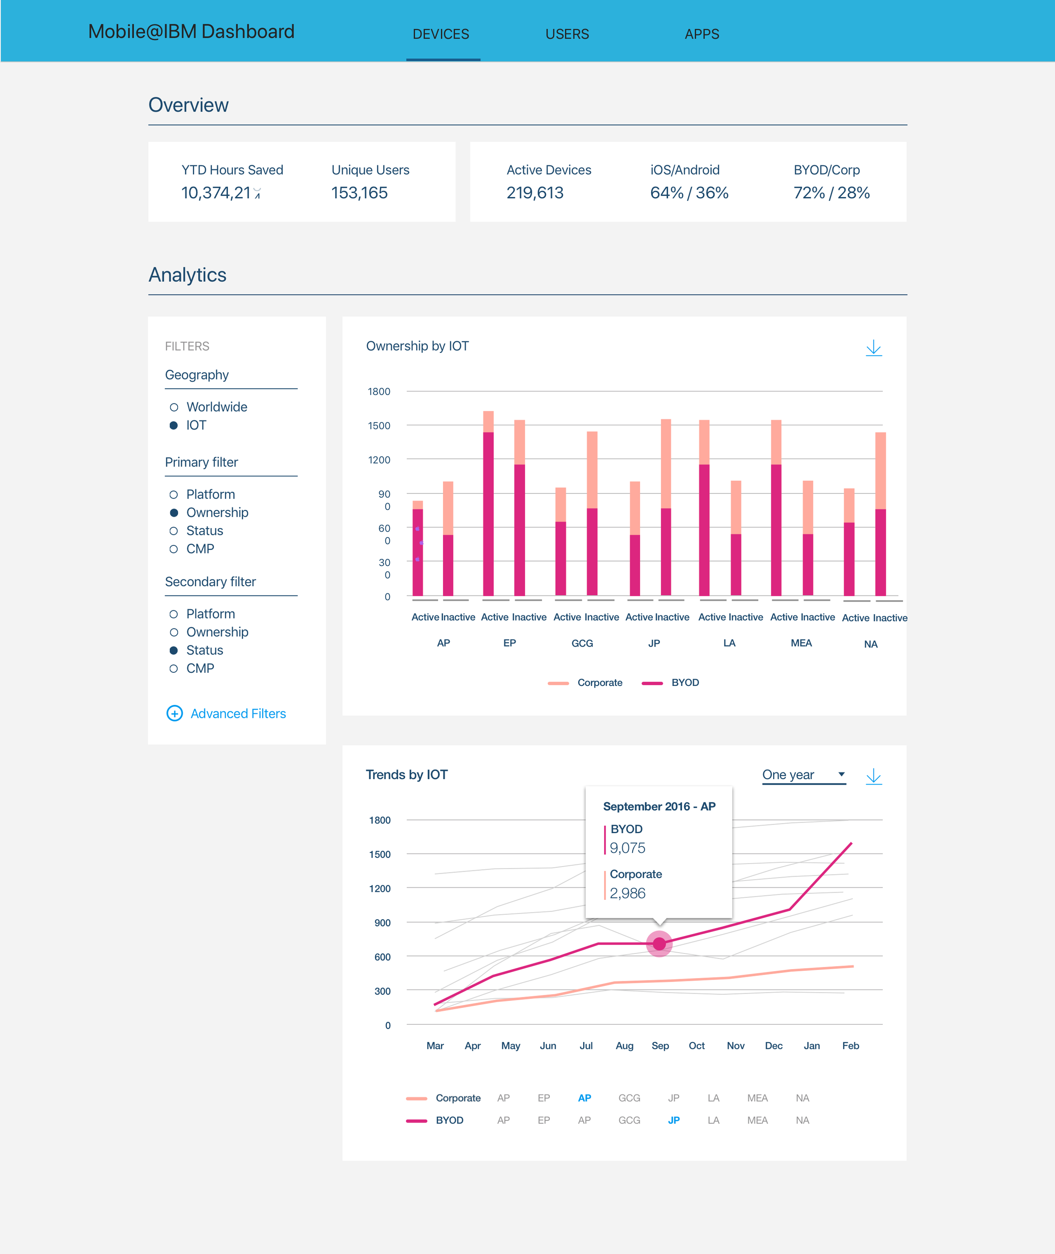Open the APPS tab
The height and width of the screenshot is (1254, 1055).
click(701, 34)
